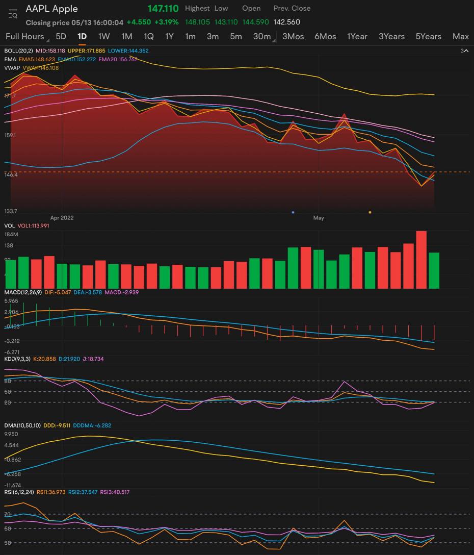The width and height of the screenshot is (474, 555).
Task: Open the EMA indicator label
Action: (10, 59)
